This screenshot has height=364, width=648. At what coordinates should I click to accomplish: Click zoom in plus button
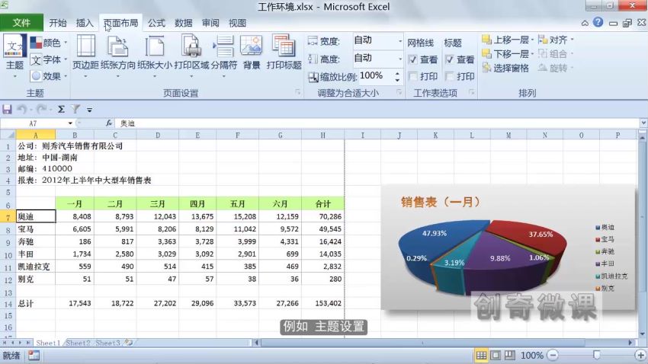tap(640, 355)
